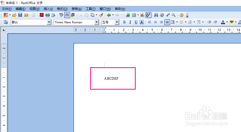Open the font size dropdown showing 五号
The width and height of the screenshot is (241, 132).
pyautogui.click(x=117, y=22)
